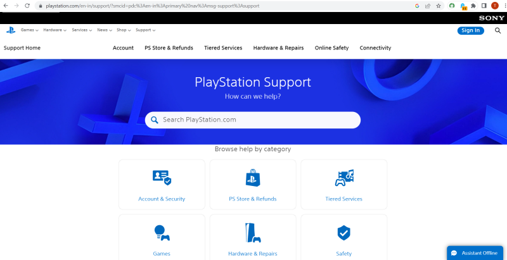Click the share page icon in address bar

(428, 6)
